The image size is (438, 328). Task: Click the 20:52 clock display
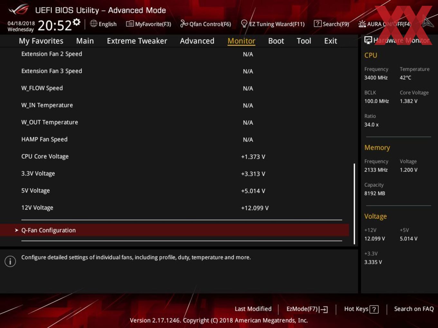(55, 25)
